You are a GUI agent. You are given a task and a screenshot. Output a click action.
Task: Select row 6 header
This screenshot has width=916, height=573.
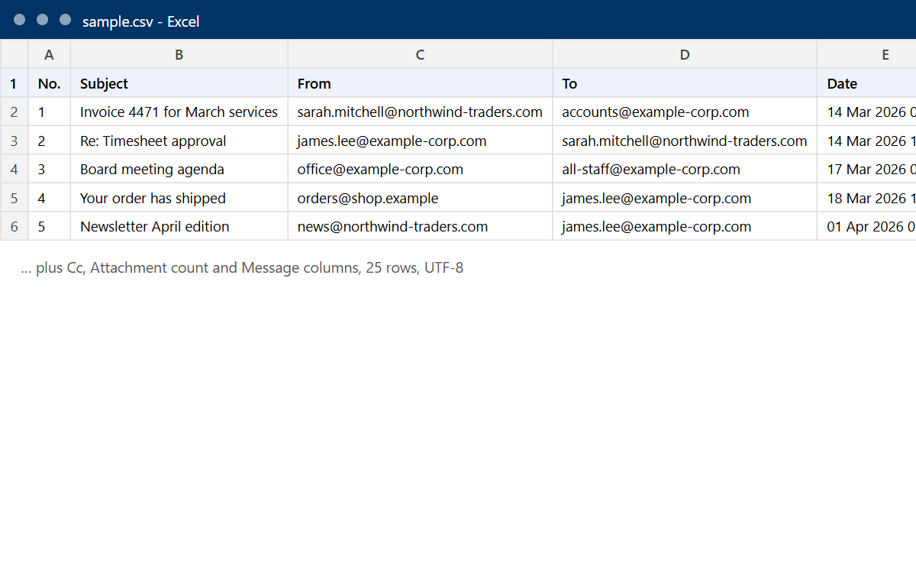(x=14, y=226)
